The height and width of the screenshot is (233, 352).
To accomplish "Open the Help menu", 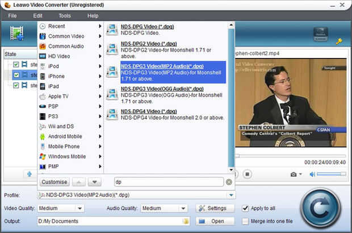I will [93, 16].
